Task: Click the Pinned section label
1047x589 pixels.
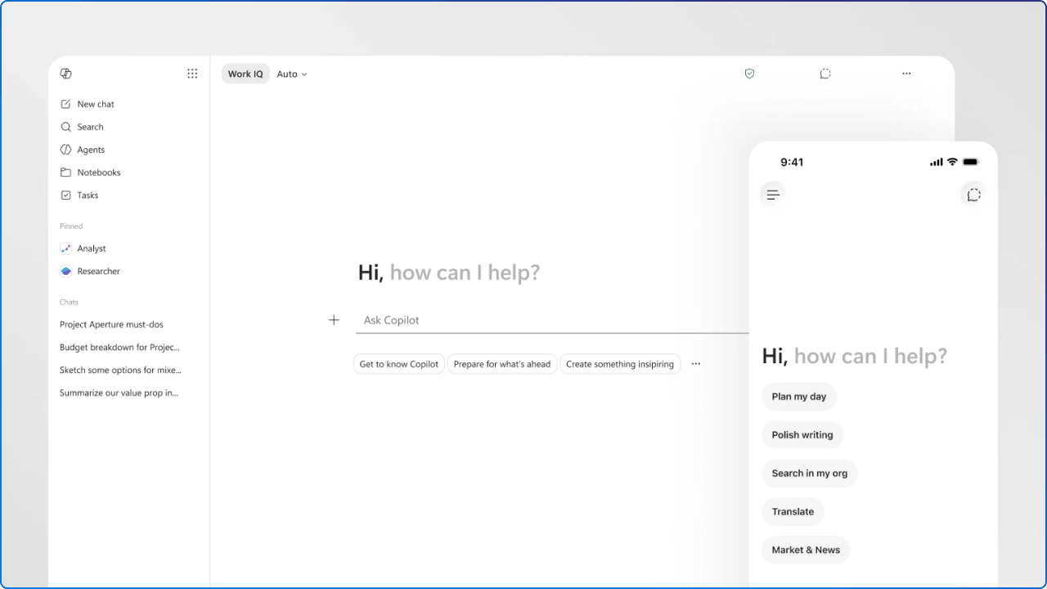Action: point(71,227)
